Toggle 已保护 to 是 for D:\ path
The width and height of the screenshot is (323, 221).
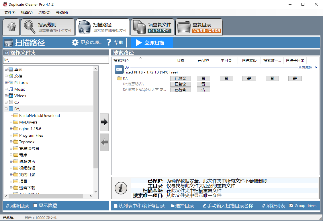tap(203, 78)
